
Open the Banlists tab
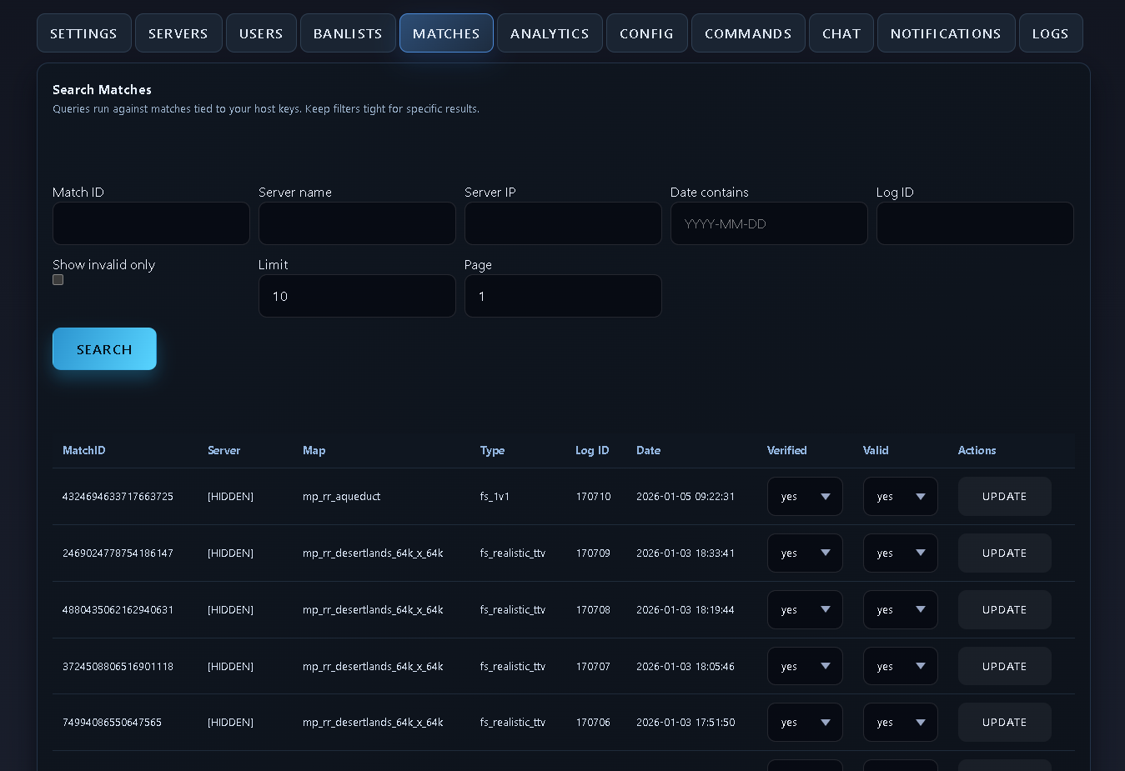pos(348,33)
